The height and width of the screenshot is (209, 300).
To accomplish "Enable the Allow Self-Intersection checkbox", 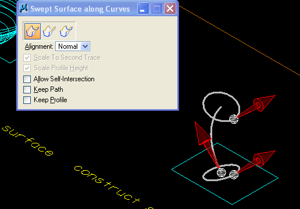I will coord(27,79).
